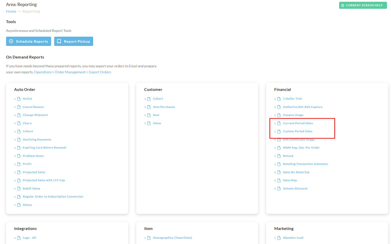Screen dimensions: 391x244
Task: Open Custom Period Sales report
Action: (298, 131)
